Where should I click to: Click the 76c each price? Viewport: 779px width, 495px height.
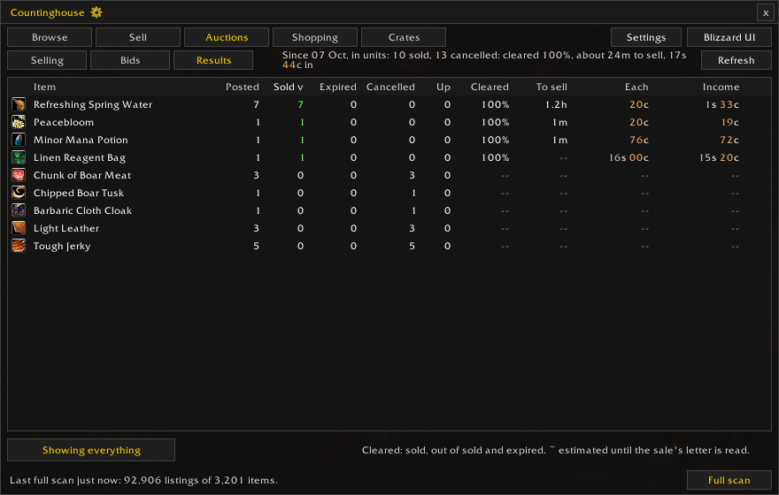(x=639, y=140)
